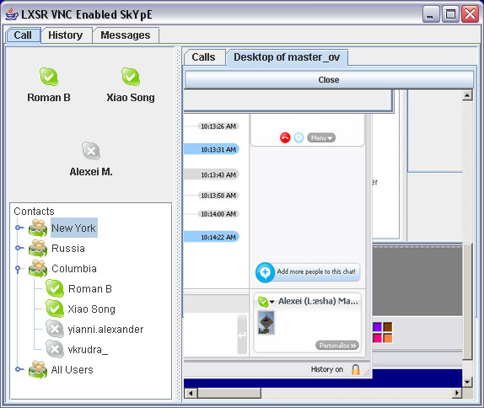Click vkrudra_ offline icon in tree
Image resolution: width=484 pixels, height=408 pixels.
tap(55, 349)
